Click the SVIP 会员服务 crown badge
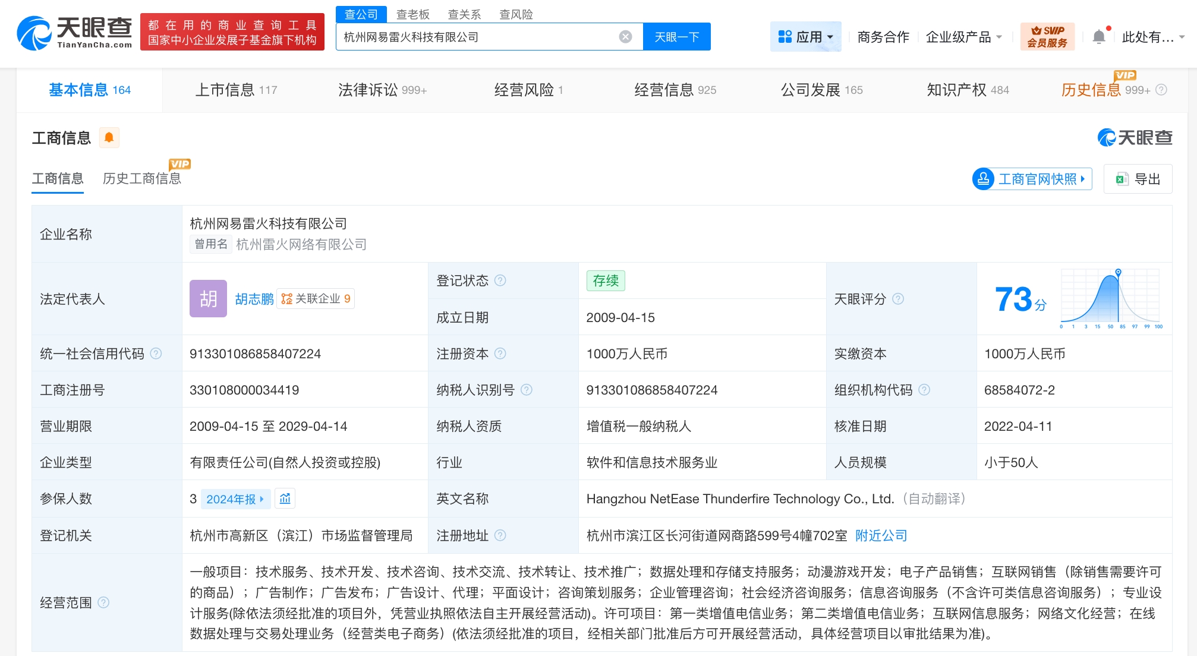 pos(1047,36)
